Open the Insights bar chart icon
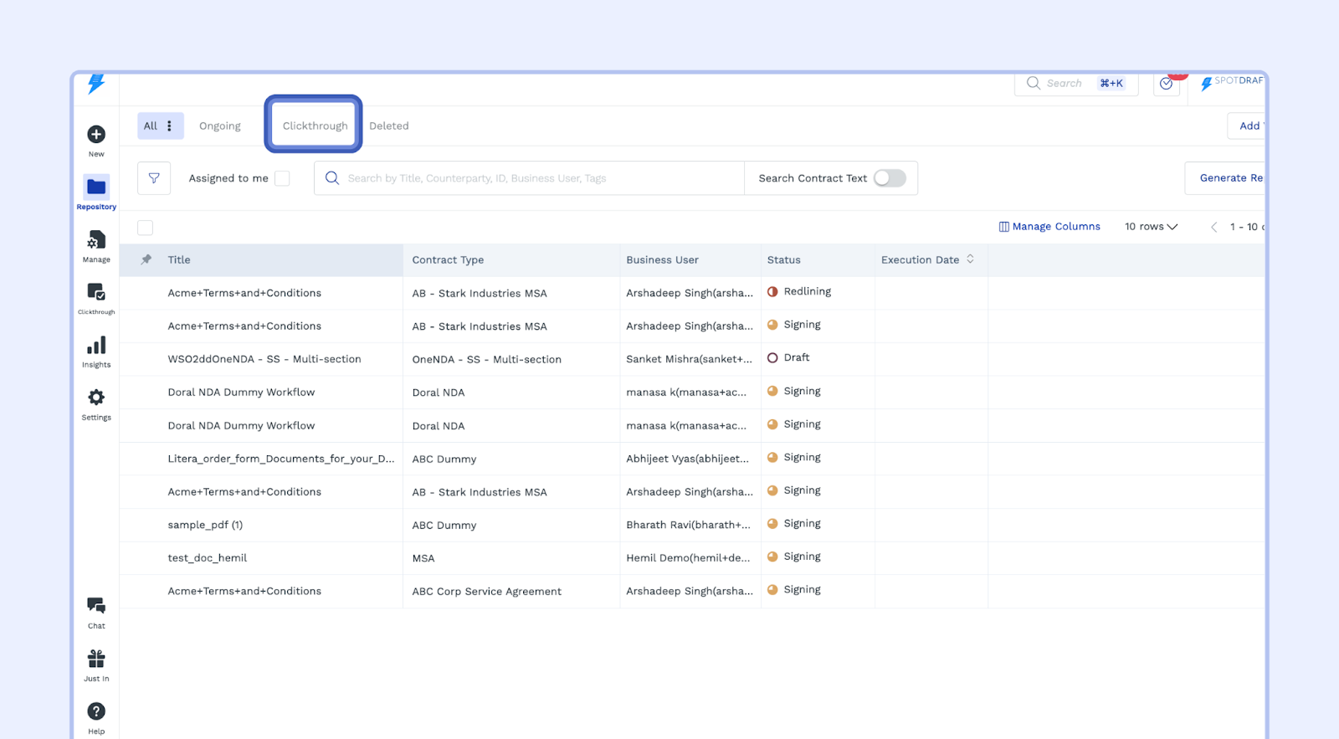1339x739 pixels. [96, 346]
